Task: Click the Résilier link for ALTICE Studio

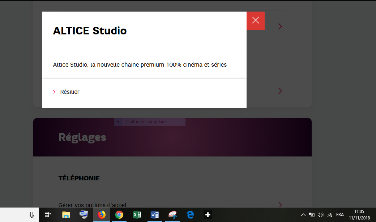Action: 70,92
